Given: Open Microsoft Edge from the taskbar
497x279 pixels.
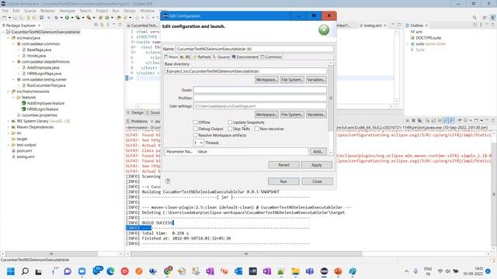Looking at the screenshot, I should tap(110, 271).
